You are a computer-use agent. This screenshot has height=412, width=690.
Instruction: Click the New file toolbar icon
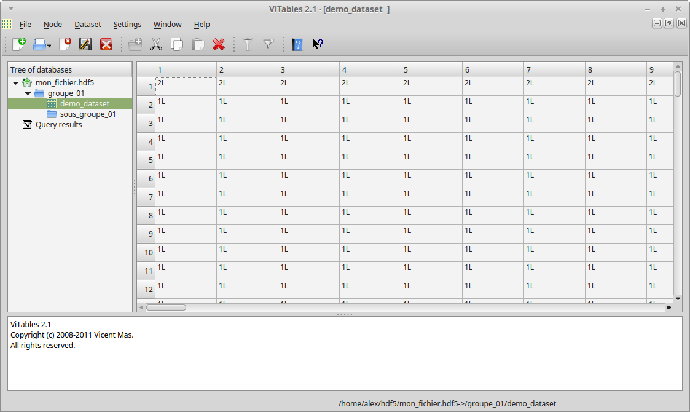click(x=18, y=44)
